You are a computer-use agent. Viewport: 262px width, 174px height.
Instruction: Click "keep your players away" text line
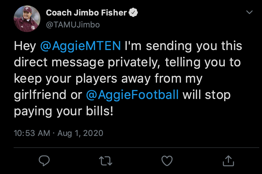(x=82, y=79)
